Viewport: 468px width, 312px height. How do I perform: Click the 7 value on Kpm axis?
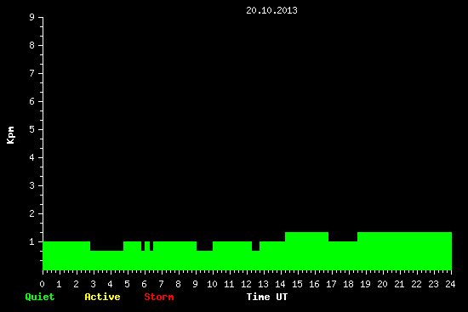(32, 73)
